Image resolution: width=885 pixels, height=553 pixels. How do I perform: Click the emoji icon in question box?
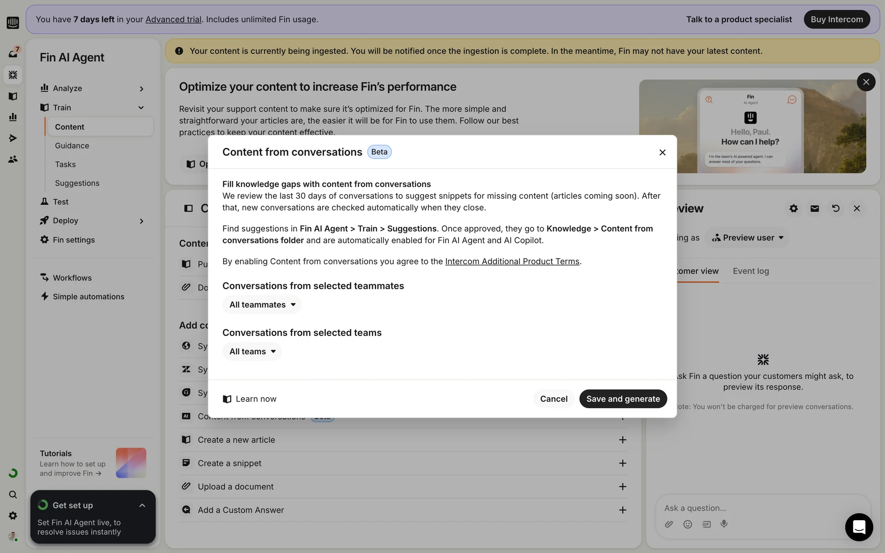[688, 524]
